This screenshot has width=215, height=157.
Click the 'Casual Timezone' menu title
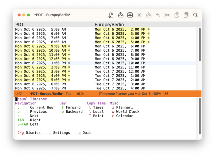pyautogui.click(x=31, y=99)
